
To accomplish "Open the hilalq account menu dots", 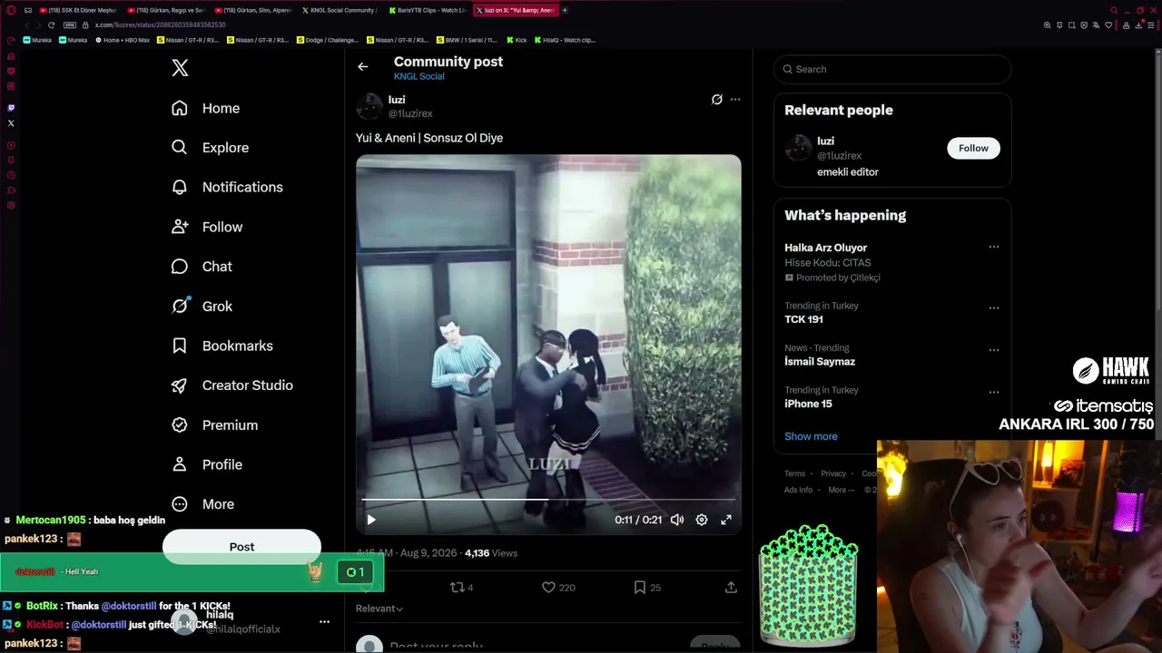I will pos(324,622).
